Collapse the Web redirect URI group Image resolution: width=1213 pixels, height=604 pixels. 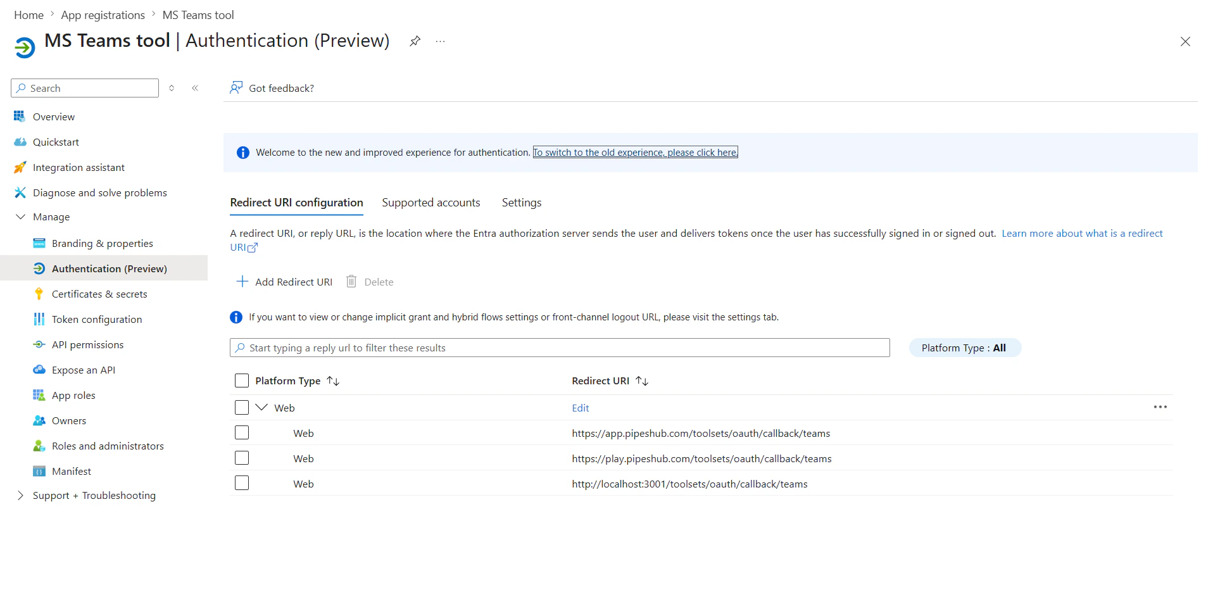pos(260,407)
